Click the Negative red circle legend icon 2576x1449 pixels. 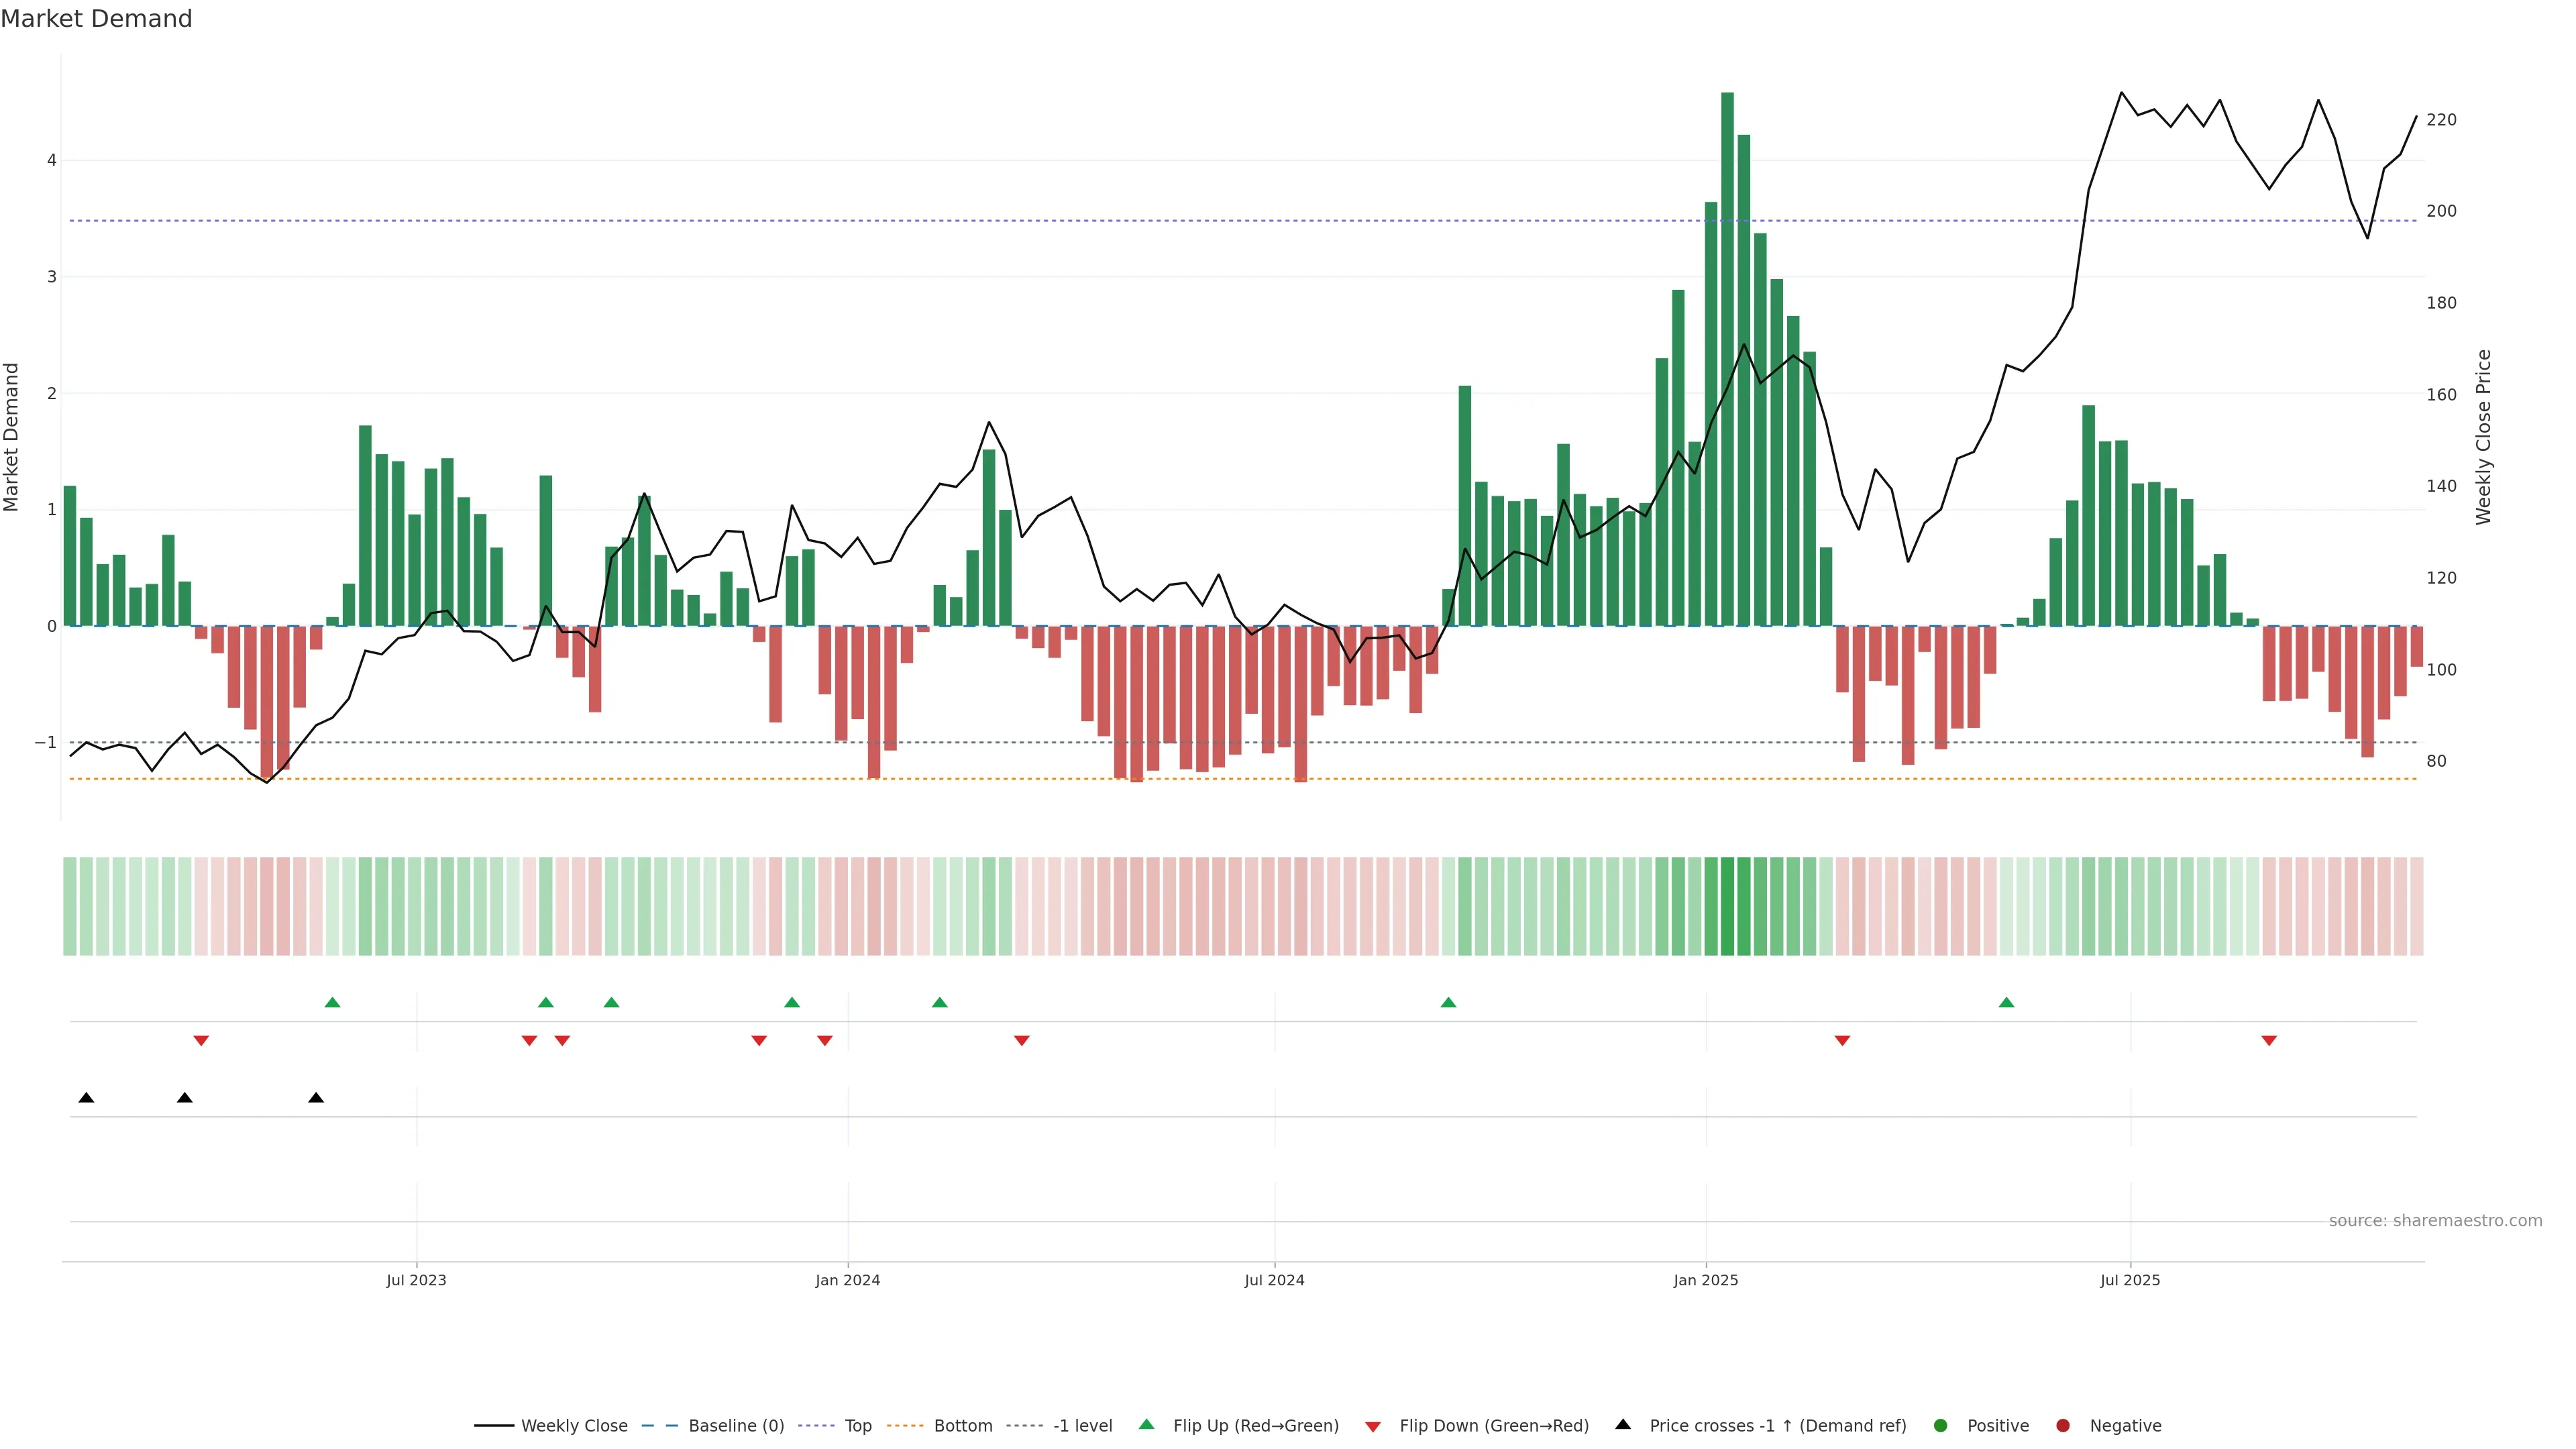[x=2063, y=1425]
